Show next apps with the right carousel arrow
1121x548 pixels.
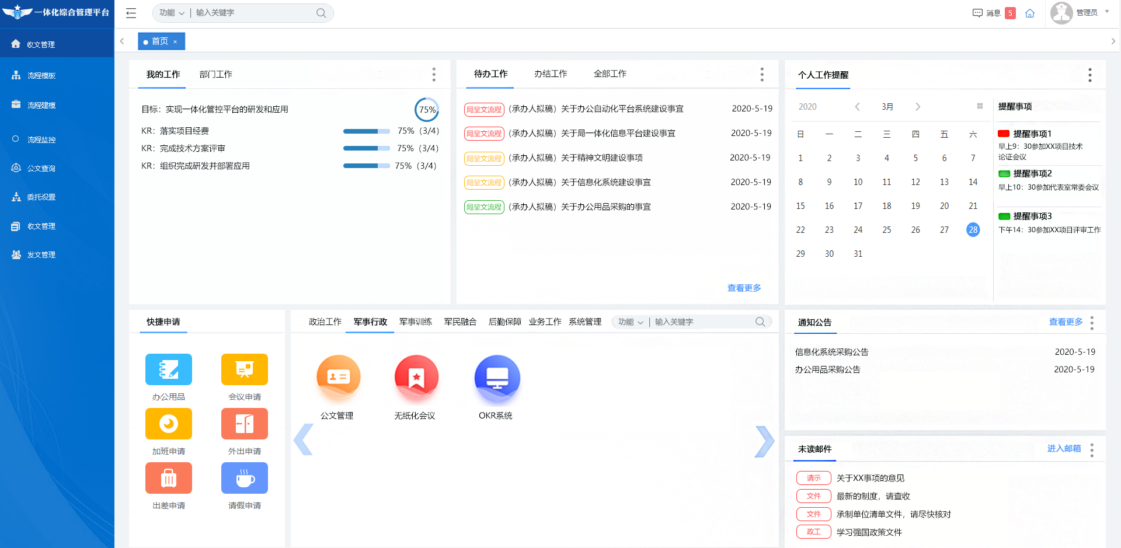pyautogui.click(x=764, y=441)
